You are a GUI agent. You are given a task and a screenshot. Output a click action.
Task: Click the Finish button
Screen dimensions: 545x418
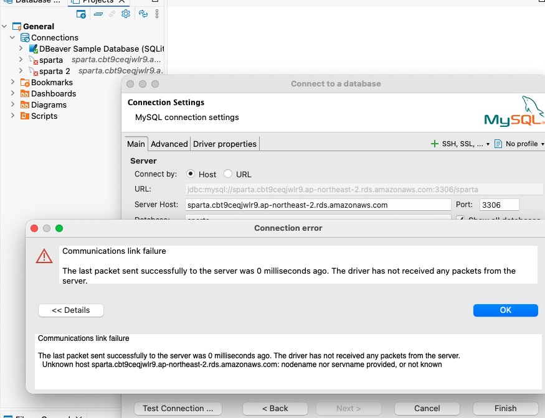point(505,408)
